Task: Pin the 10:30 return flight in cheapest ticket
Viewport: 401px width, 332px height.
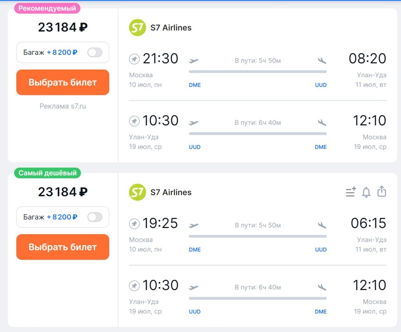Action: [x=134, y=286]
